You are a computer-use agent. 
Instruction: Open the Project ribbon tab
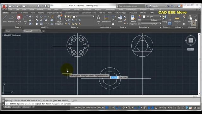[14, 13]
